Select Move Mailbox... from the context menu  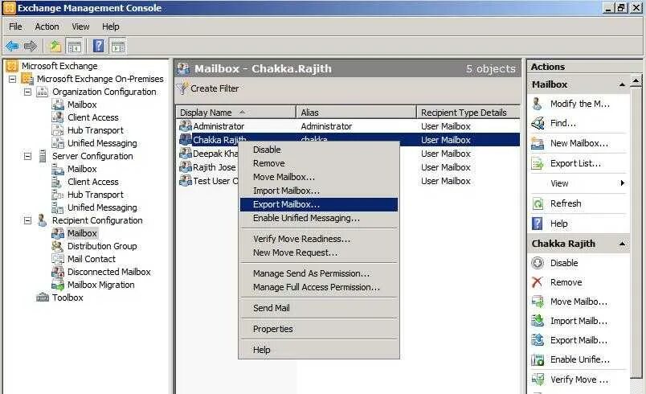pos(319,177)
